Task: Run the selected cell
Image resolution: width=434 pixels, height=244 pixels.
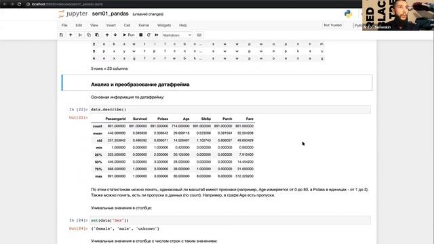Action: click(x=129, y=35)
